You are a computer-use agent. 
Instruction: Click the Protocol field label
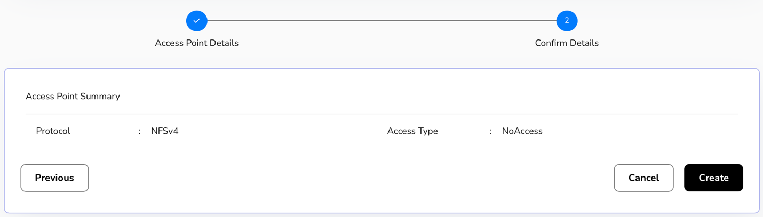(x=53, y=131)
